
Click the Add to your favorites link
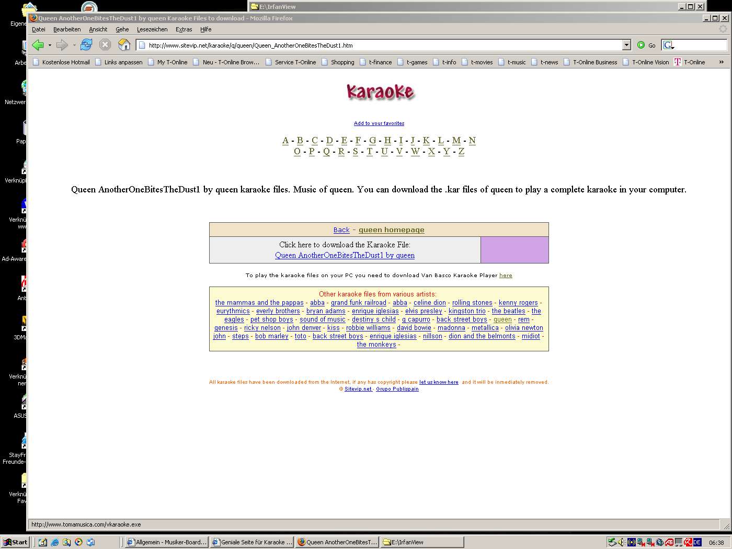[379, 123]
